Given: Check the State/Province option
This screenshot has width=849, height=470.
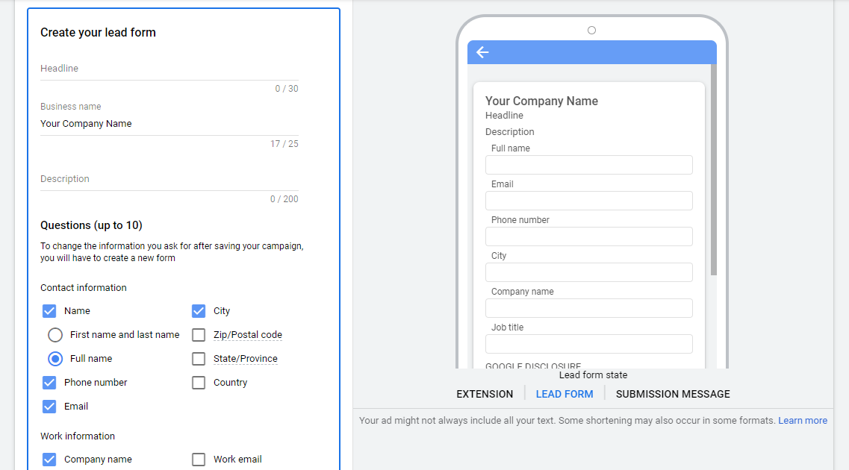Looking at the screenshot, I should point(199,359).
